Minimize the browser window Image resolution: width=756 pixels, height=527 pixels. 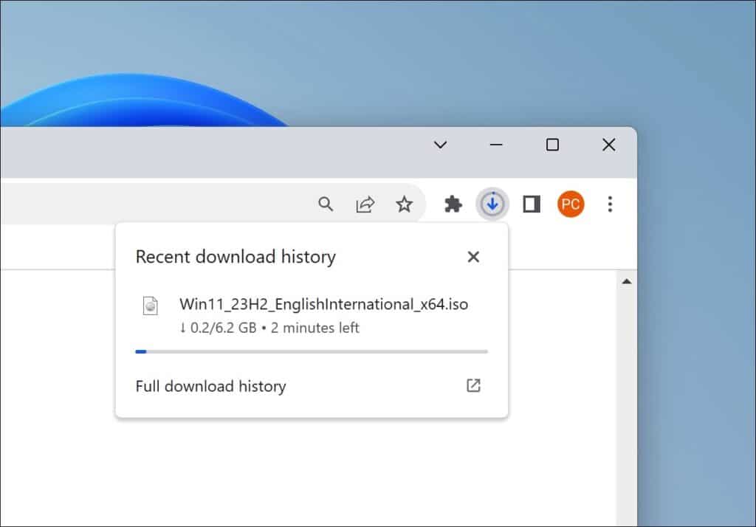pyautogui.click(x=496, y=145)
